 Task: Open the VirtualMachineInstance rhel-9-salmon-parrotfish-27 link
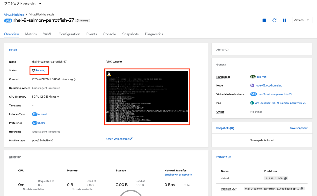point(275,94)
